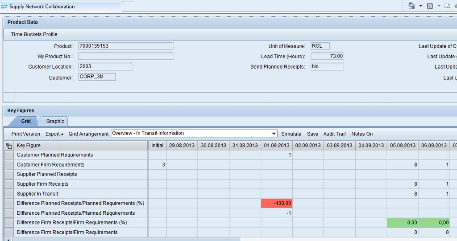Click the Key Figure column header
This screenshot has width=457, height=241.
point(80,146)
